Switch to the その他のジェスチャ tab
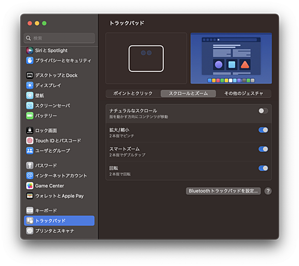299x266 pixels. pyautogui.click(x=244, y=93)
